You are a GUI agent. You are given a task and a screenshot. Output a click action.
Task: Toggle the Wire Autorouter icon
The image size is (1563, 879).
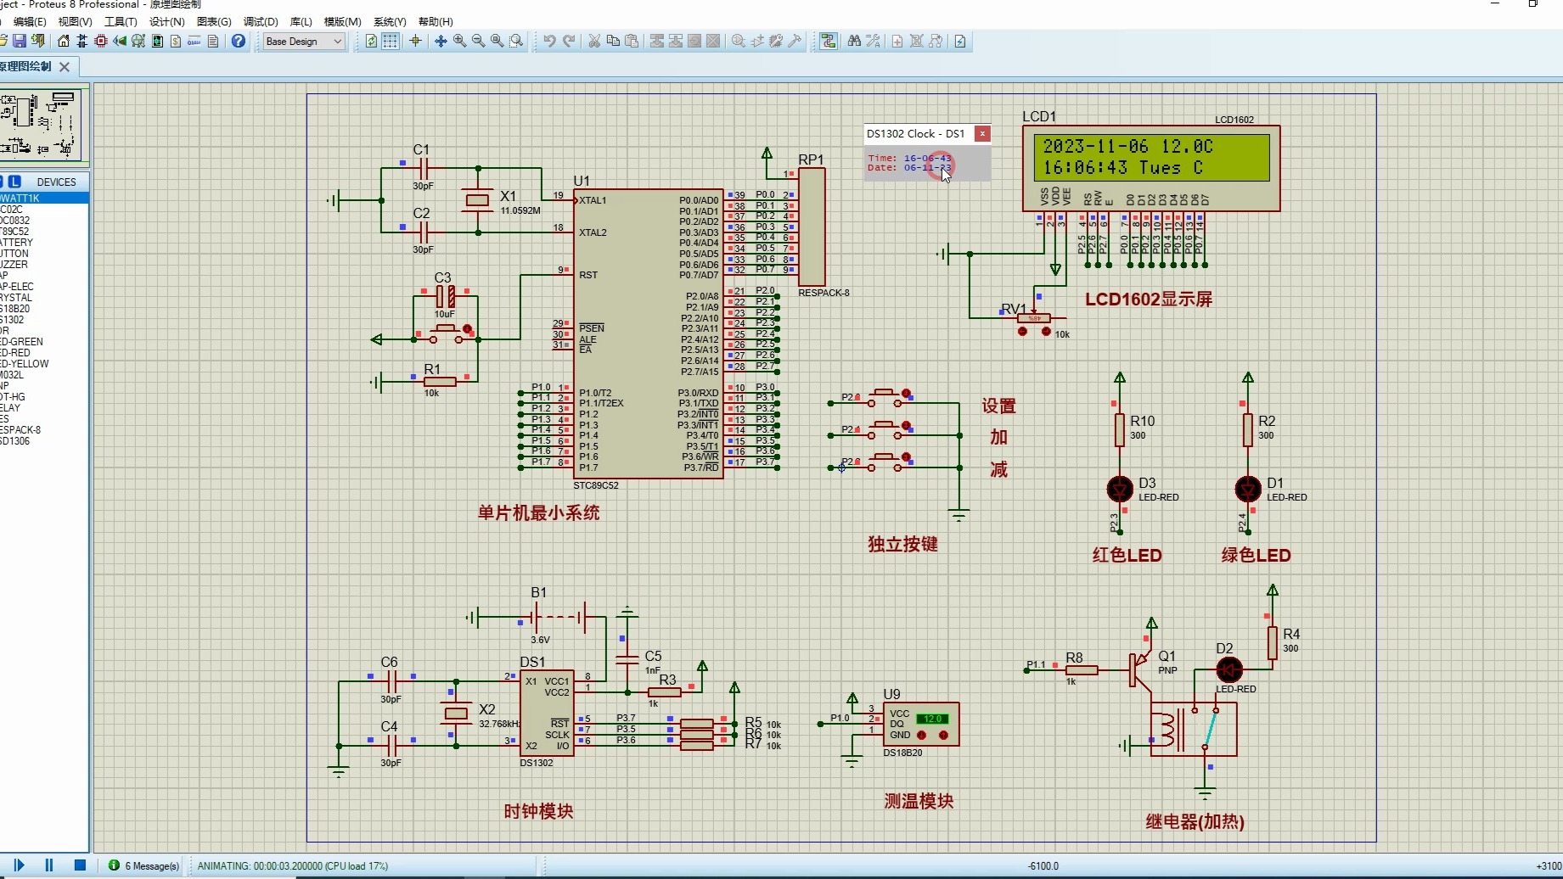829,41
